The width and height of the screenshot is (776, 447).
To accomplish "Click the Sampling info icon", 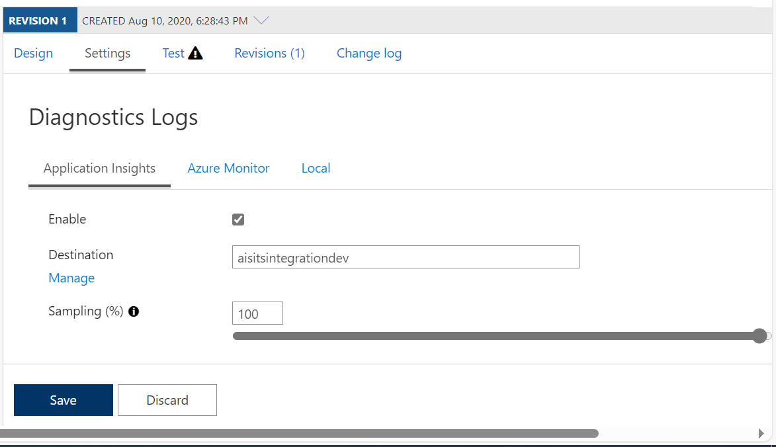I will coord(134,311).
